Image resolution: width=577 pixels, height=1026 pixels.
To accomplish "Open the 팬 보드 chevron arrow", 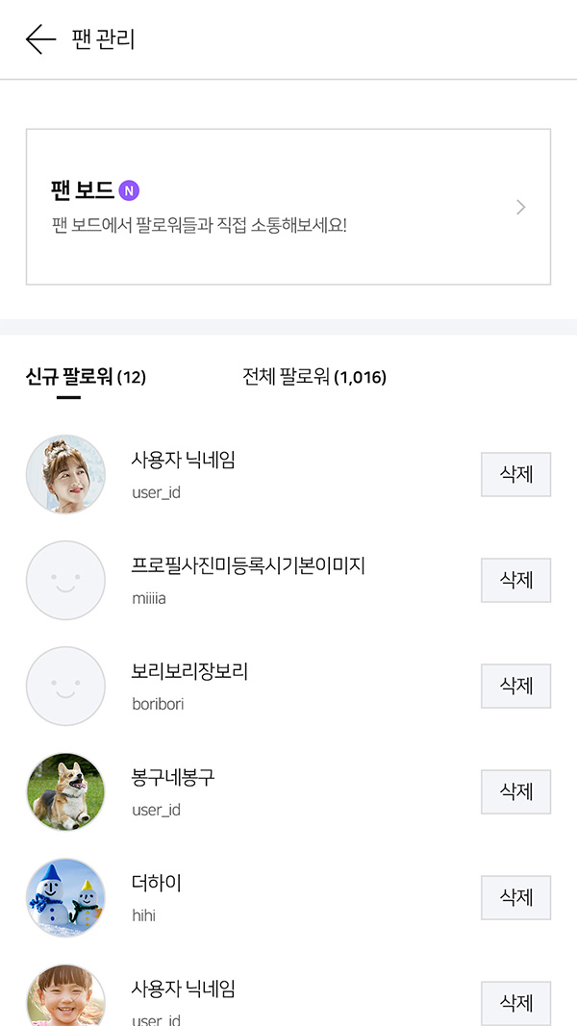I will point(520,207).
